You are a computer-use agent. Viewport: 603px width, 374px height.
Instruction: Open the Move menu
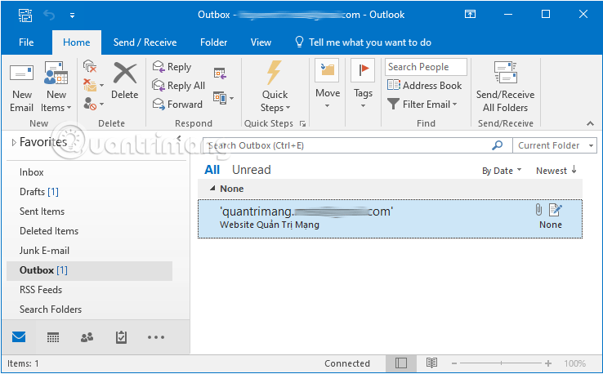click(x=328, y=85)
